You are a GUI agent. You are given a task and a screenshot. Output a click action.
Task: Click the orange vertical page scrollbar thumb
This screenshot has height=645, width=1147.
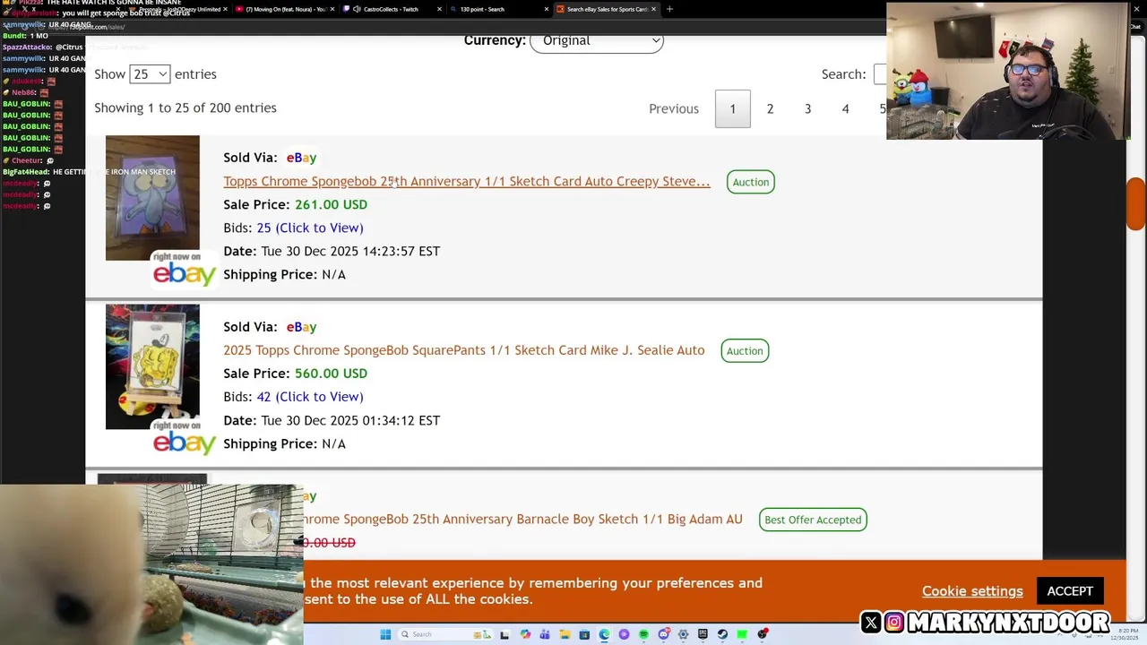point(1135,203)
